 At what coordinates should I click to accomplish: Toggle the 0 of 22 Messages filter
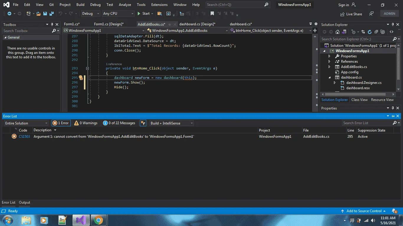(x=119, y=123)
